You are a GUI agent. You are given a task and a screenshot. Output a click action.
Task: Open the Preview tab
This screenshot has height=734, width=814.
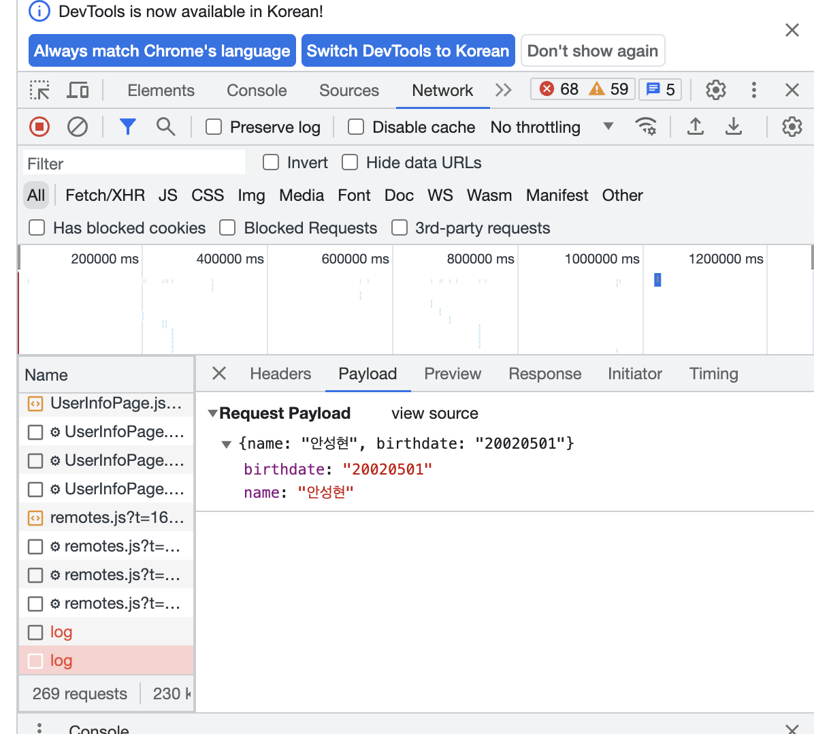[453, 374]
